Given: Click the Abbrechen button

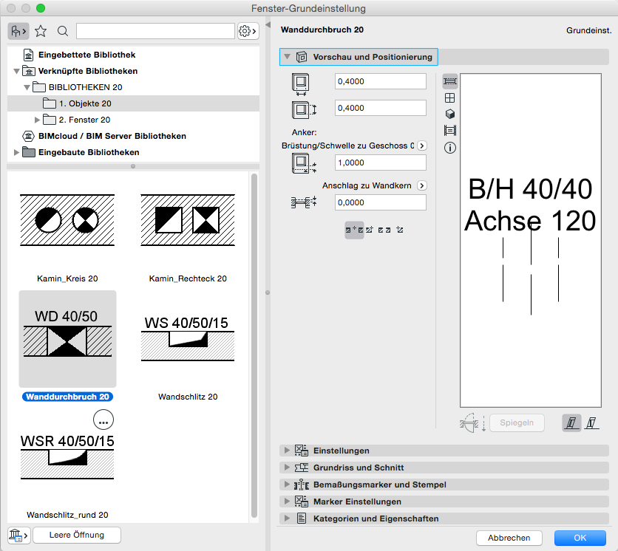Looking at the screenshot, I should click(509, 538).
